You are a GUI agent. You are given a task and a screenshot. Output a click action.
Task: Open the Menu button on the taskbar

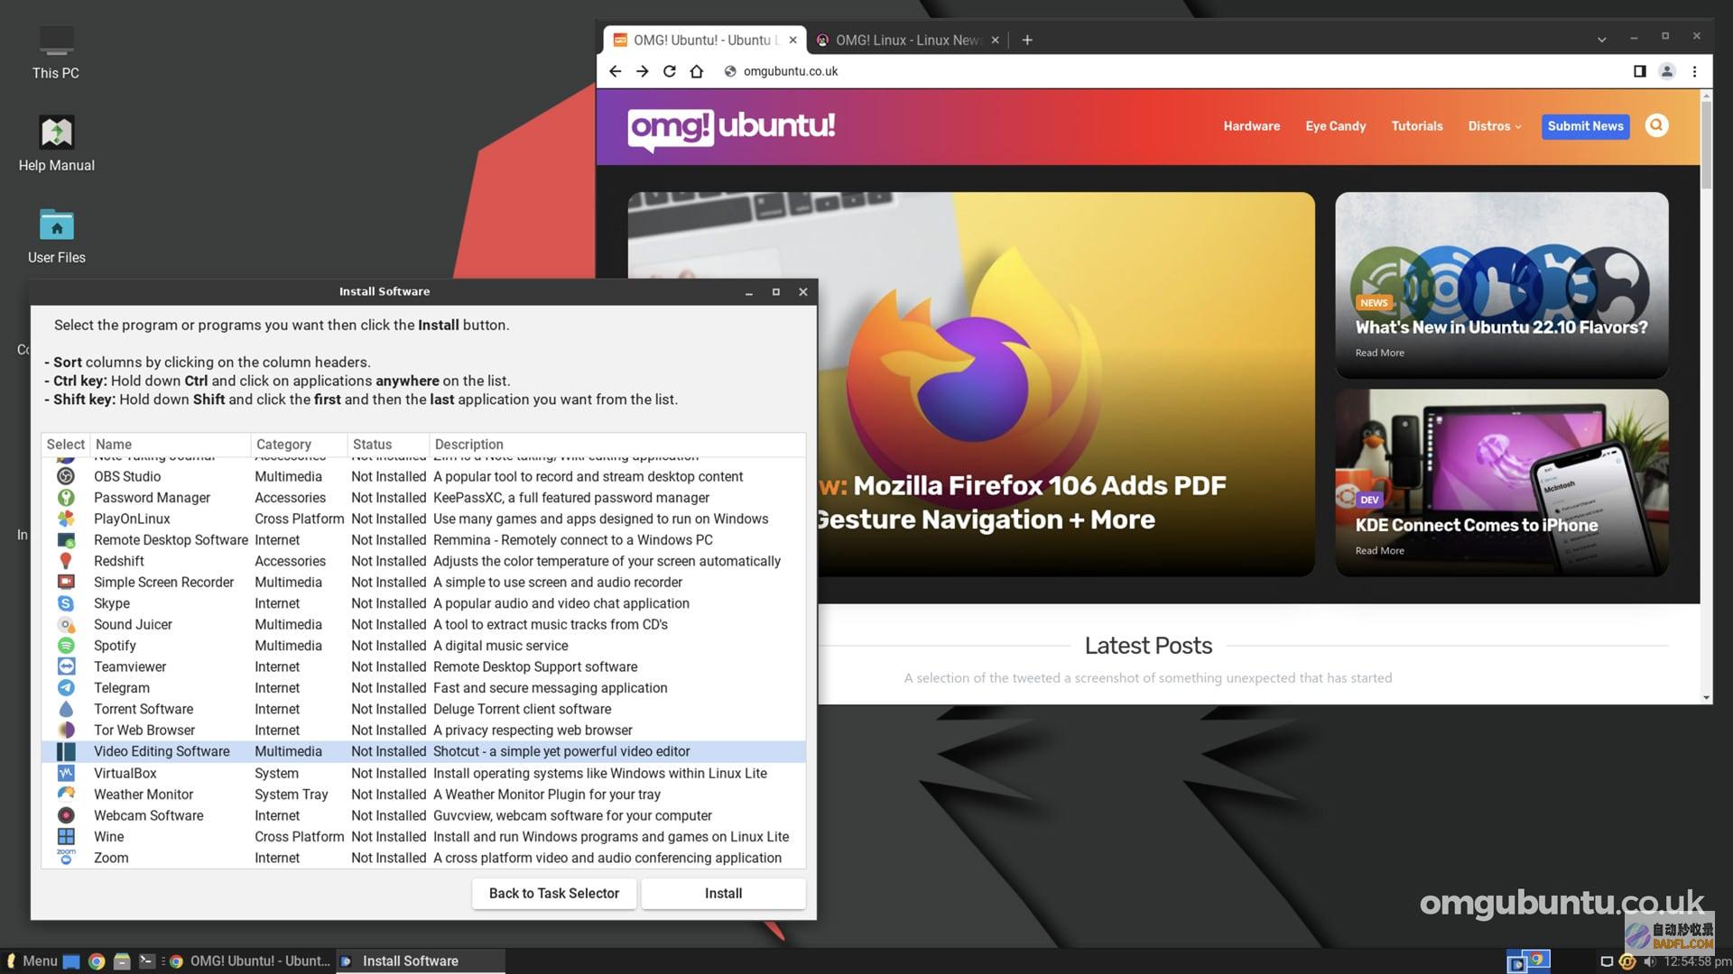tap(32, 961)
